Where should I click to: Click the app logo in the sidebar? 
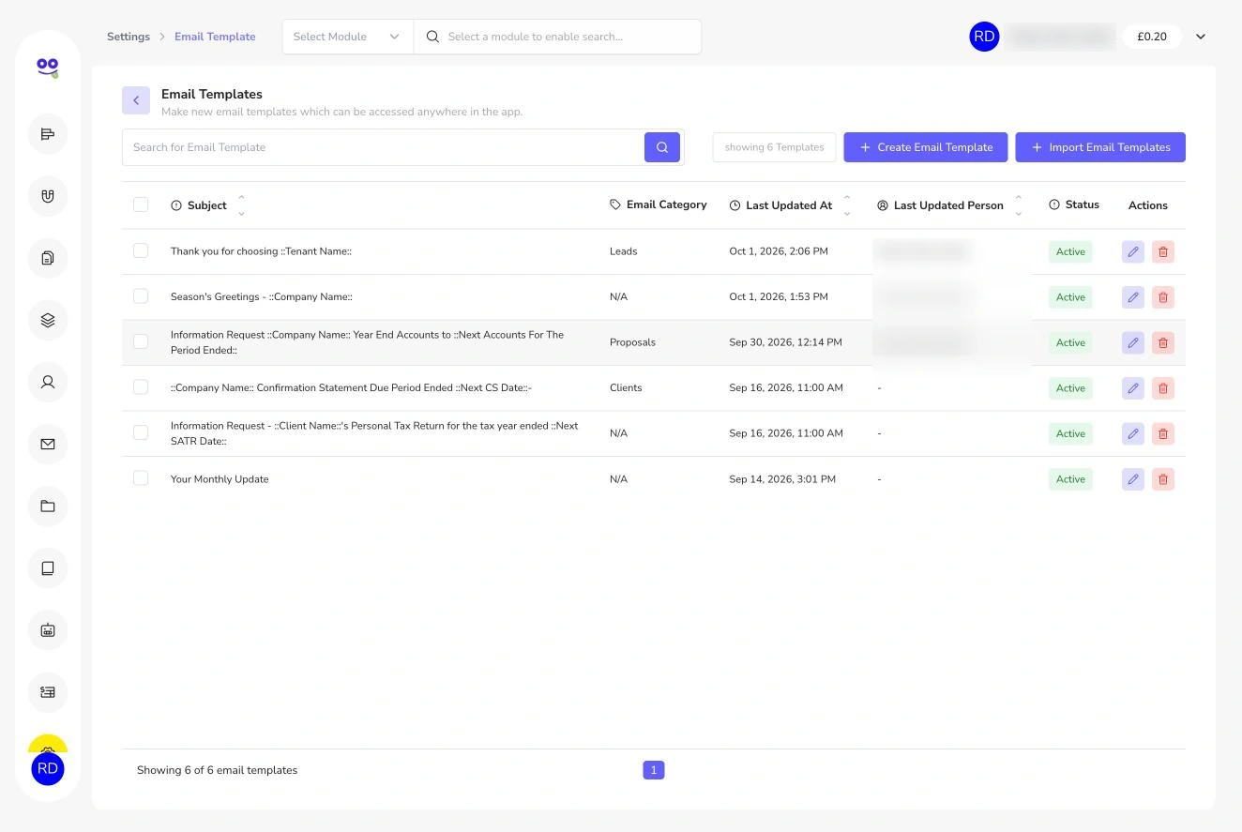click(48, 67)
